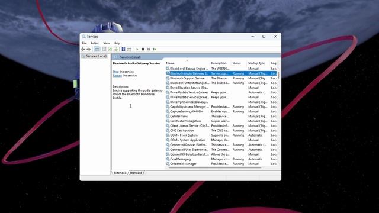Sort by the Log On As column header
Screen dimensions: 379x213
tap(274, 63)
